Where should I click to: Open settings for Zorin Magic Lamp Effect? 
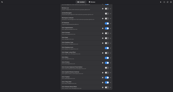103,53
